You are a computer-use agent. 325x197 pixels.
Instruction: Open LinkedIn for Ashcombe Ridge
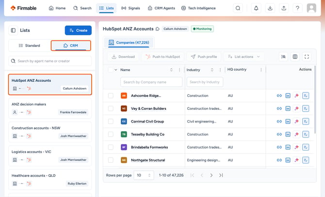pos(288,95)
